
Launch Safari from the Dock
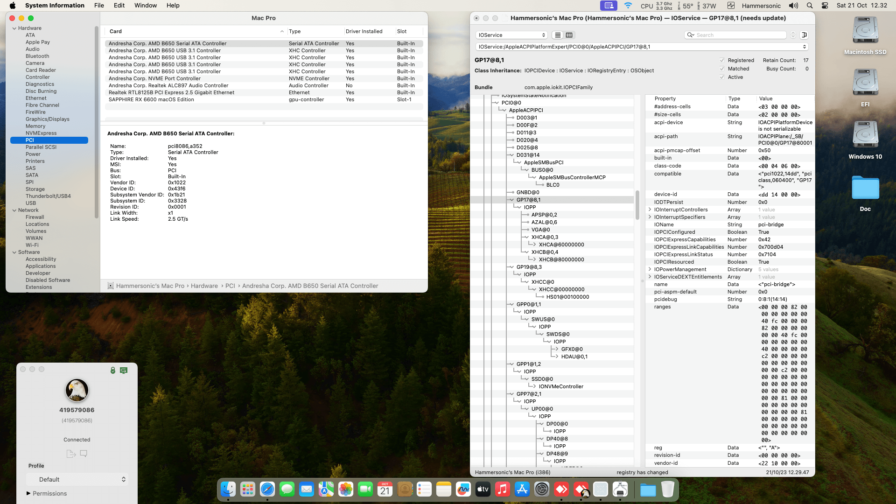click(267, 489)
